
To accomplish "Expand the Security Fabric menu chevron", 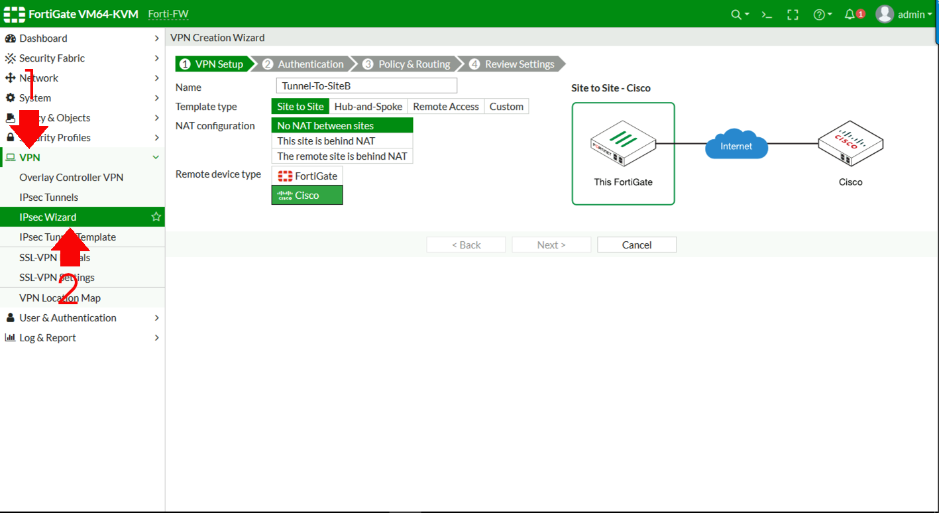I will click(156, 58).
